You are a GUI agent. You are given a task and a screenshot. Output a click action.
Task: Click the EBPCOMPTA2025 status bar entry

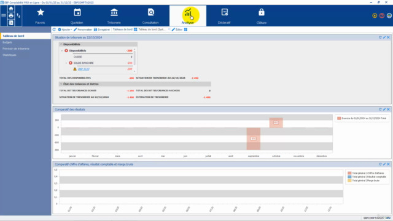coord(373,218)
